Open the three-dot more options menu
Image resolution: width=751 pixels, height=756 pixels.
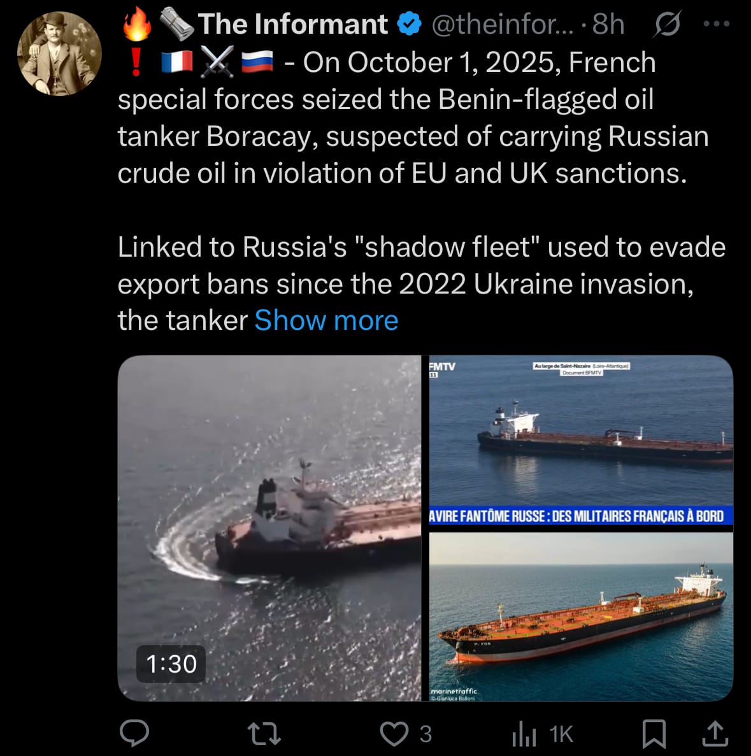(x=716, y=24)
